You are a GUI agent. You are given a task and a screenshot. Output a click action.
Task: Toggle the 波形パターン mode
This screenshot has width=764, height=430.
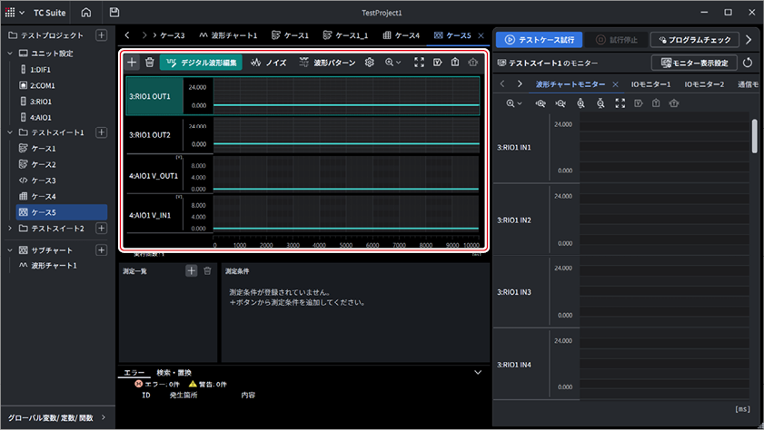pyautogui.click(x=327, y=63)
